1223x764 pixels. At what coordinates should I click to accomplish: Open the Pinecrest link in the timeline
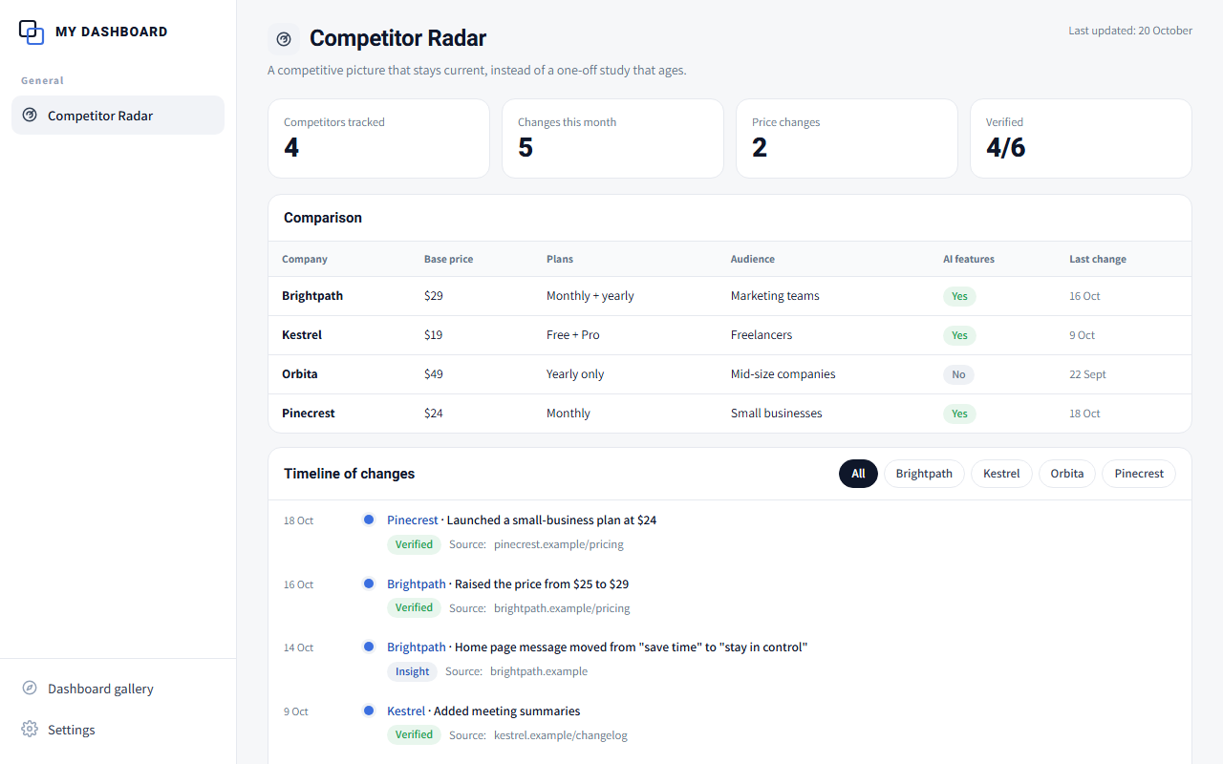pos(413,520)
